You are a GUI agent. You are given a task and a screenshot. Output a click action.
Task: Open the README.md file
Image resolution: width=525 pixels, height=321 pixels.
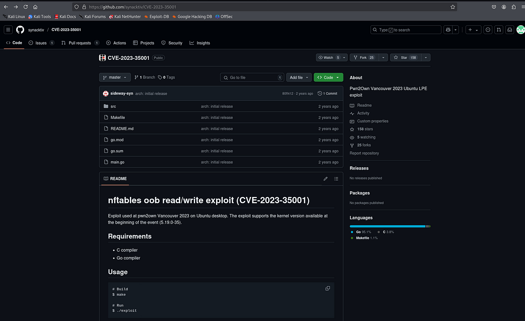point(122,129)
